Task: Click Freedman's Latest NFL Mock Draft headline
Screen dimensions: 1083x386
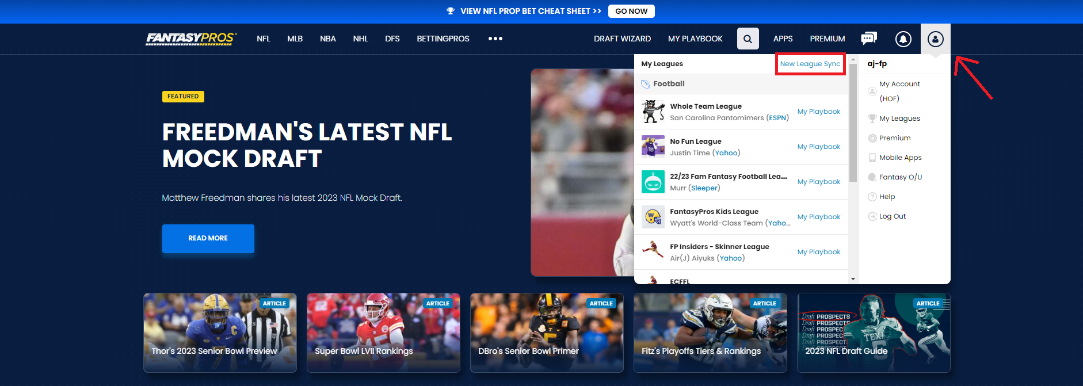Action: (x=307, y=145)
